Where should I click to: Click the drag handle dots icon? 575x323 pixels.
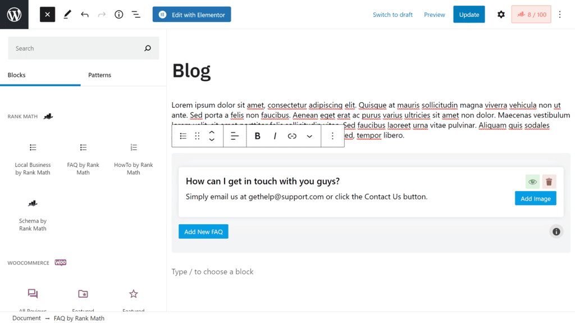(x=197, y=136)
